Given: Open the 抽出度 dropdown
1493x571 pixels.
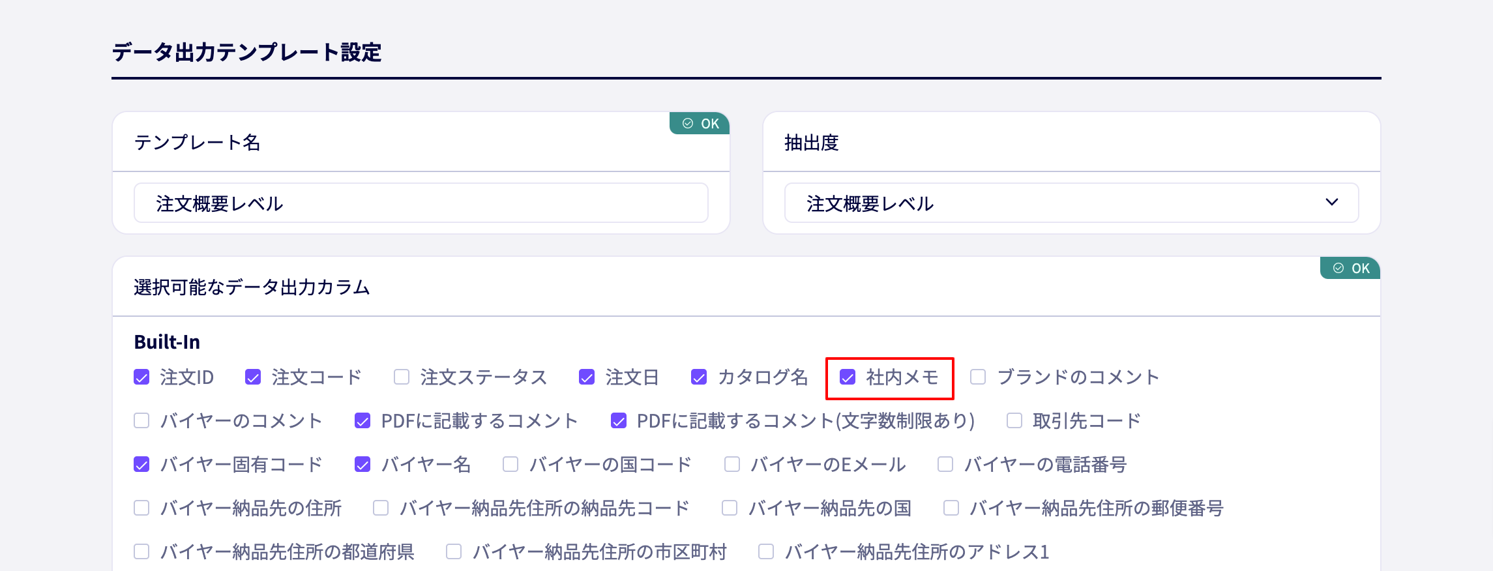Looking at the screenshot, I should (x=1072, y=203).
